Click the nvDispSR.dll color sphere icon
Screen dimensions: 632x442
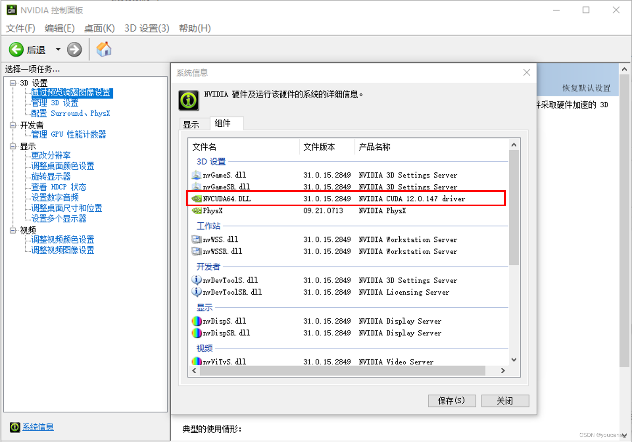click(197, 333)
